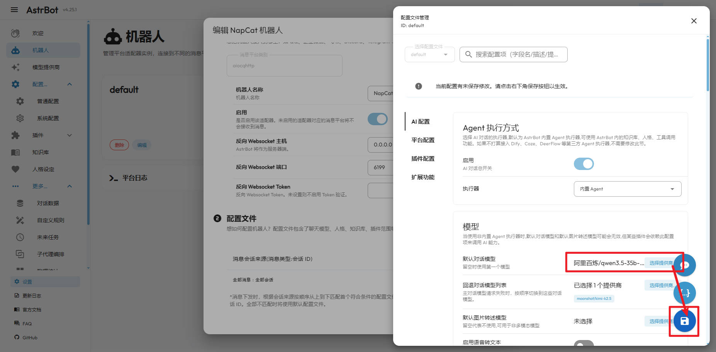Expand the 插件 sidebar group chevron
The image size is (716, 352).
click(x=70, y=135)
